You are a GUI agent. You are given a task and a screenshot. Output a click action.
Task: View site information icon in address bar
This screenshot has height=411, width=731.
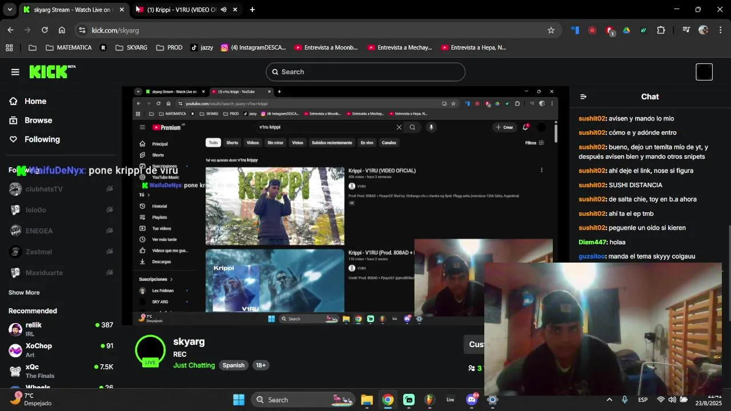tap(82, 30)
